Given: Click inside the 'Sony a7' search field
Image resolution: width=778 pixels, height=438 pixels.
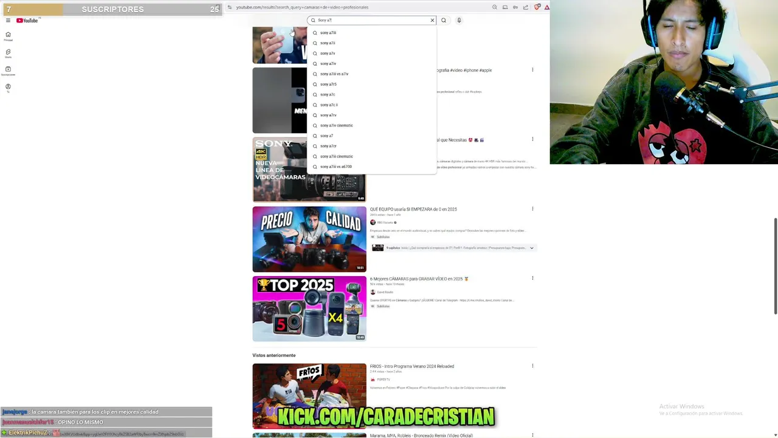Looking at the screenshot, I should point(372,20).
